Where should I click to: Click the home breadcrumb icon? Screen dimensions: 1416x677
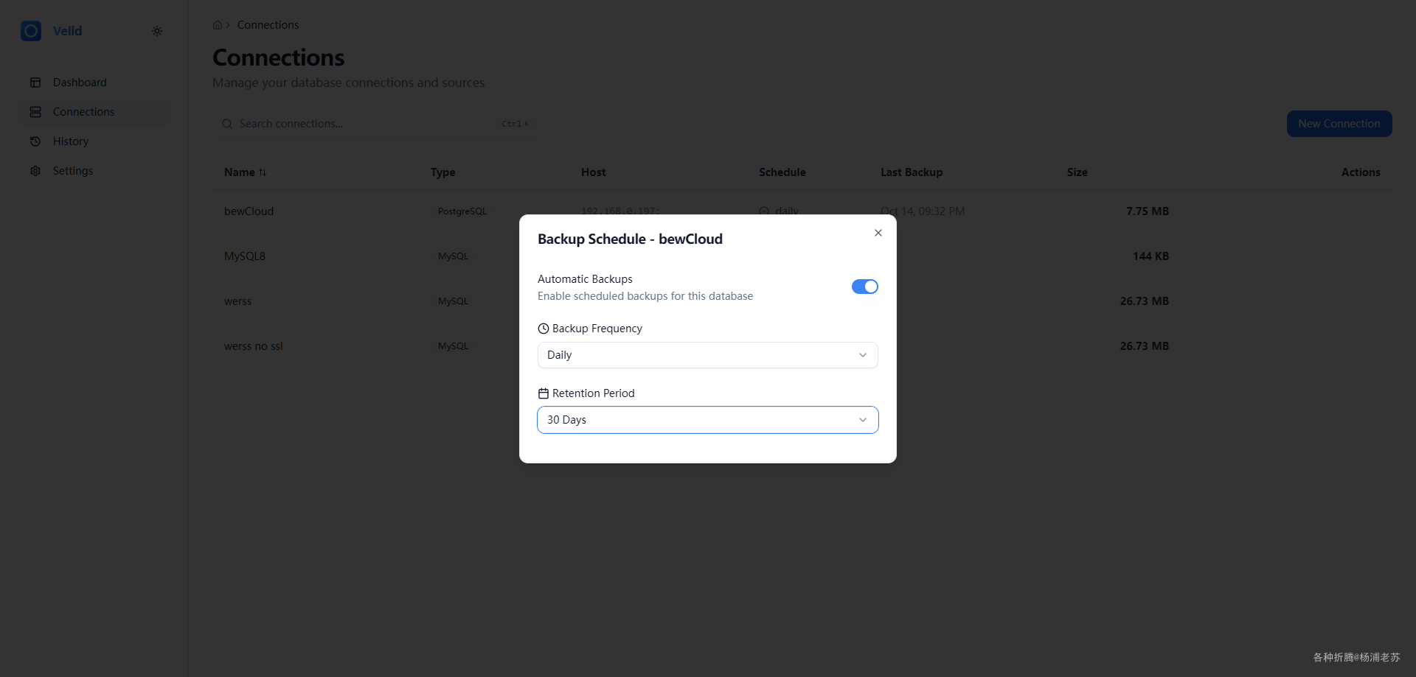point(218,25)
